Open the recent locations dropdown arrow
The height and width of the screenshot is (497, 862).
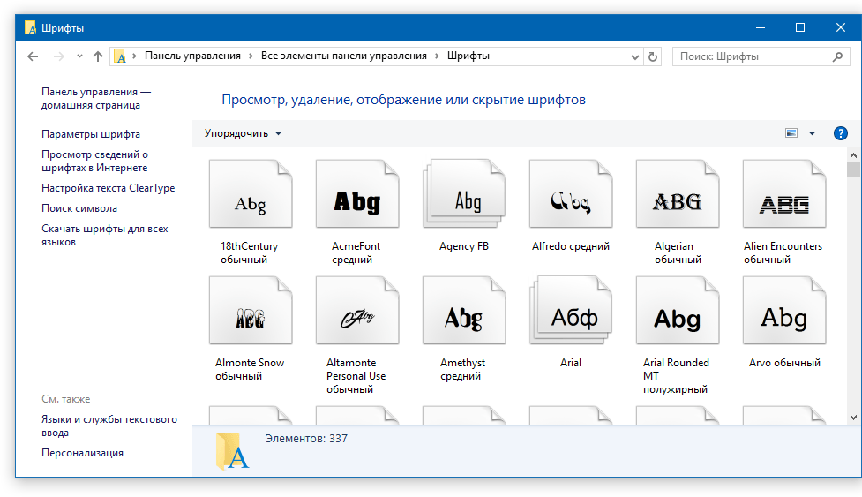coord(79,56)
